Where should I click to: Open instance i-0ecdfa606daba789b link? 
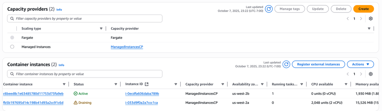(142, 94)
